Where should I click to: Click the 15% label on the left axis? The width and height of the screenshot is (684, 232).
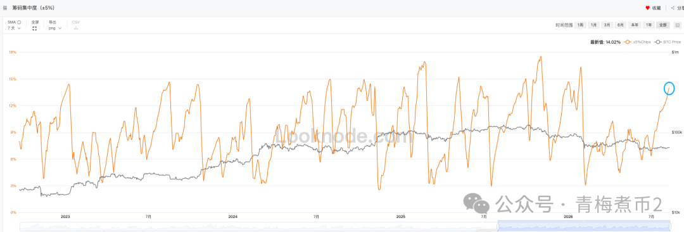pos(12,79)
